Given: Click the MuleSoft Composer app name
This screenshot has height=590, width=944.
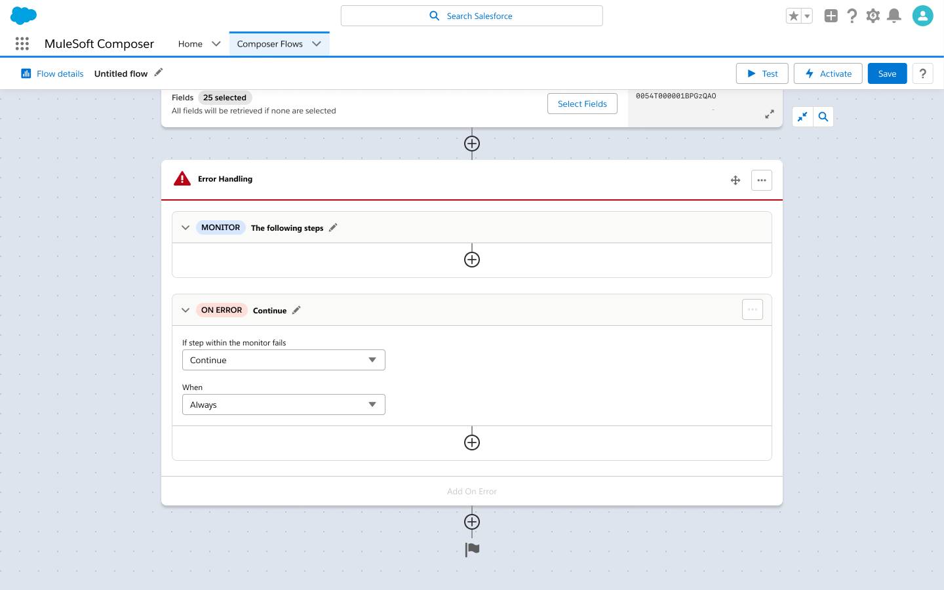Looking at the screenshot, I should pyautogui.click(x=99, y=44).
